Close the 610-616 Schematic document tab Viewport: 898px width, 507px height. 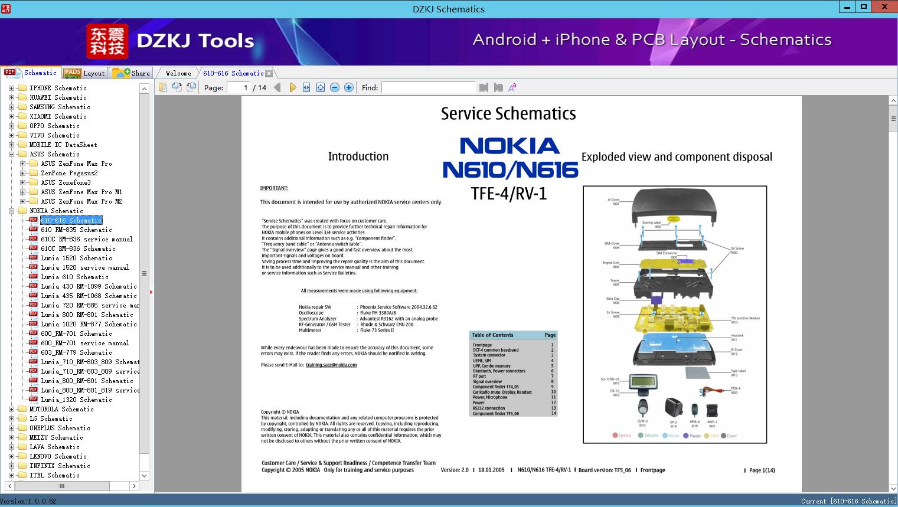pos(269,73)
